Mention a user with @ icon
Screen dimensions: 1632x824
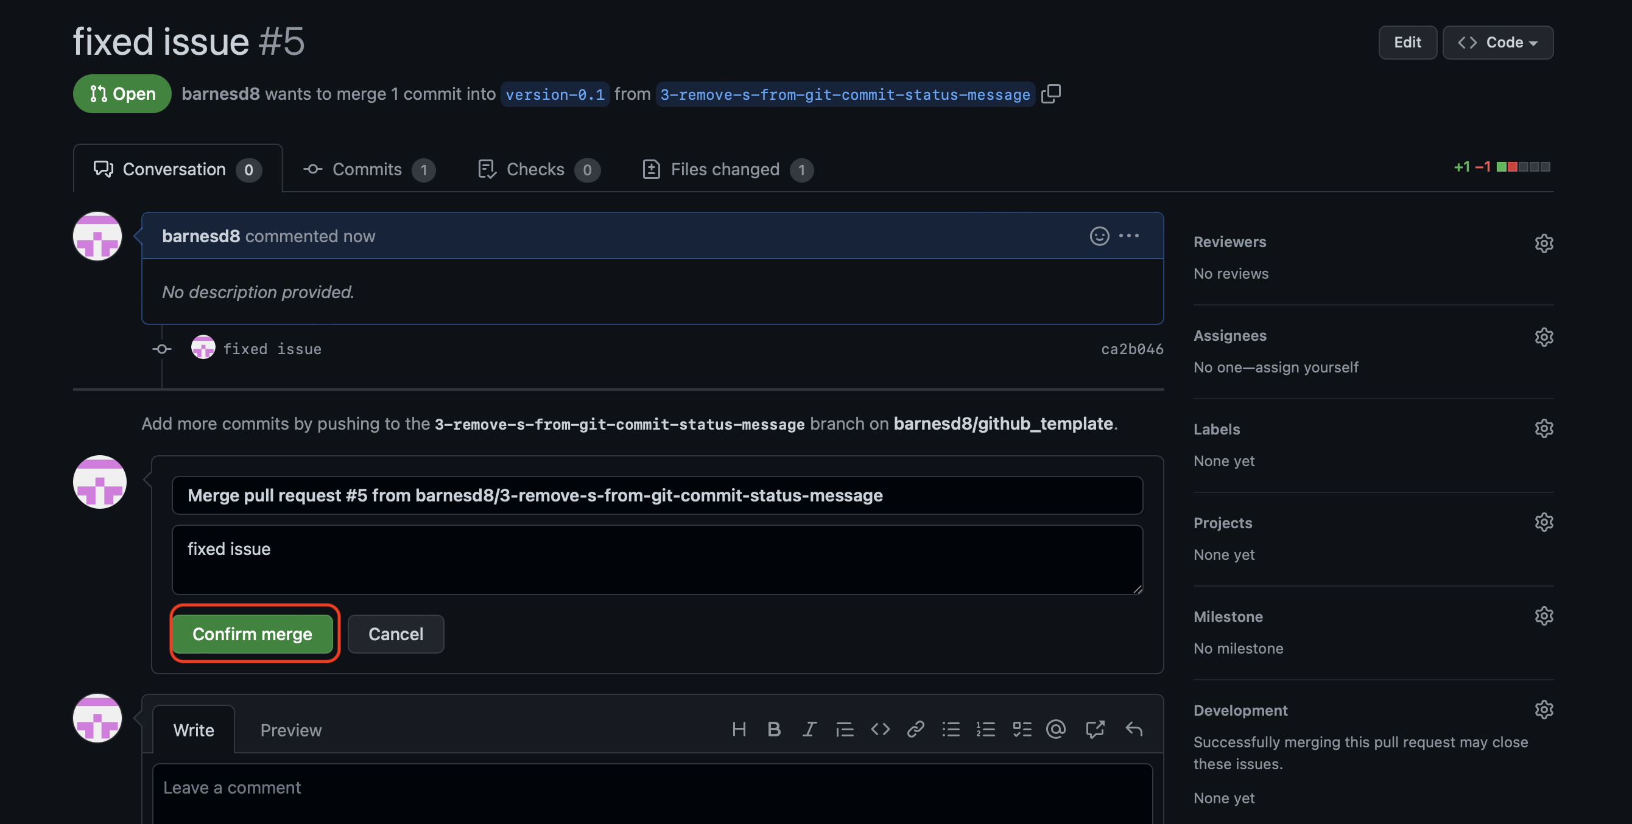(x=1056, y=730)
